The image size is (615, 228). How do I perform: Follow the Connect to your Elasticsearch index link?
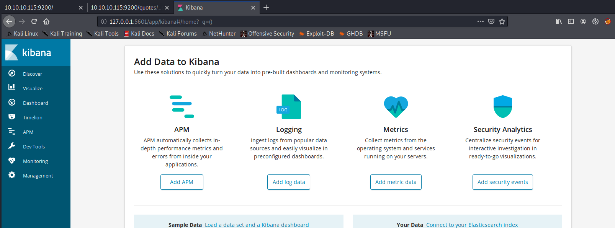point(472,225)
